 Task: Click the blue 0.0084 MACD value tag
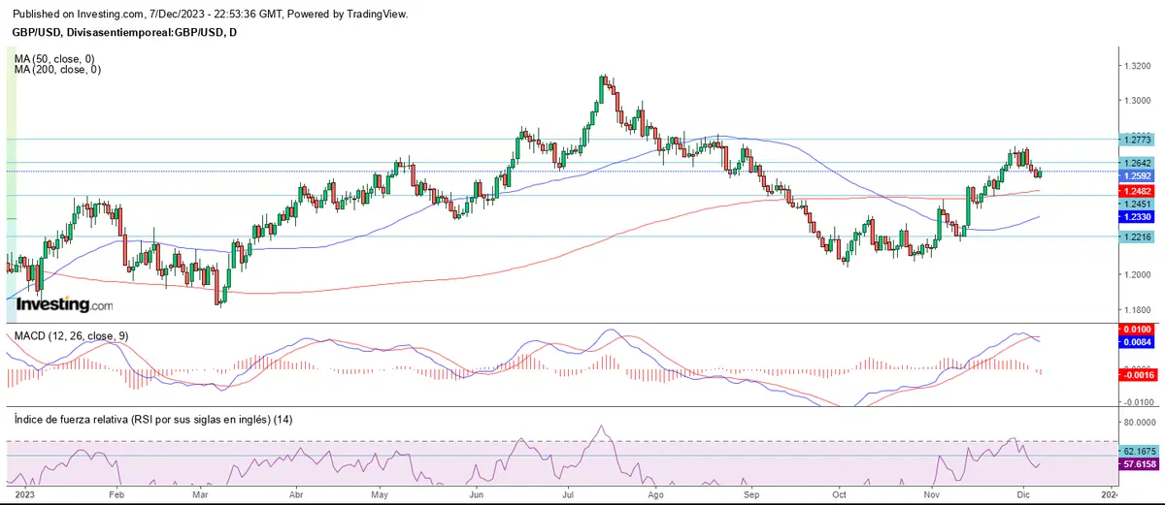point(1136,342)
